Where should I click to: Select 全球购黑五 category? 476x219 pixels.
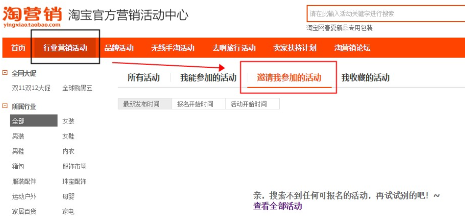point(77,88)
